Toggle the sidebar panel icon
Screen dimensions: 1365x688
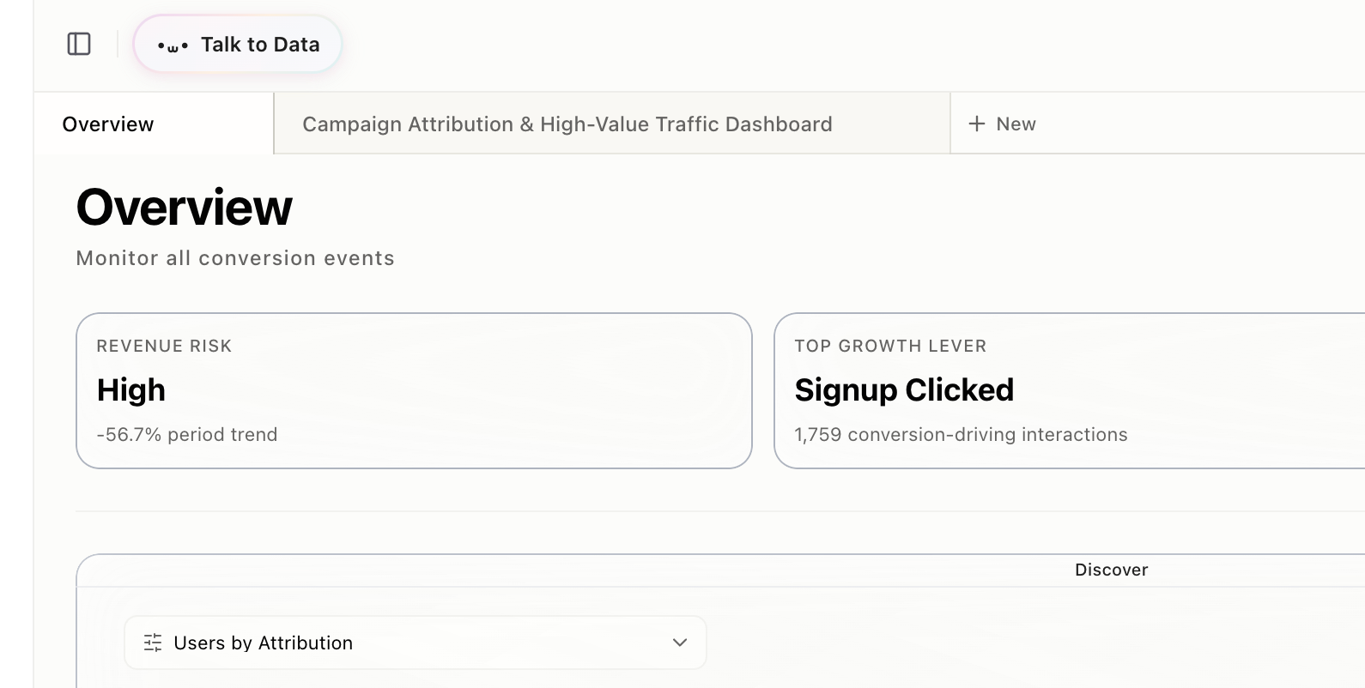(79, 44)
